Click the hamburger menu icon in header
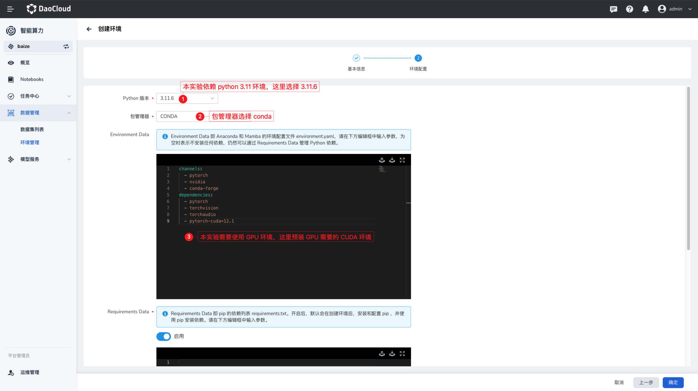Image resolution: width=698 pixels, height=391 pixels. 10,9
